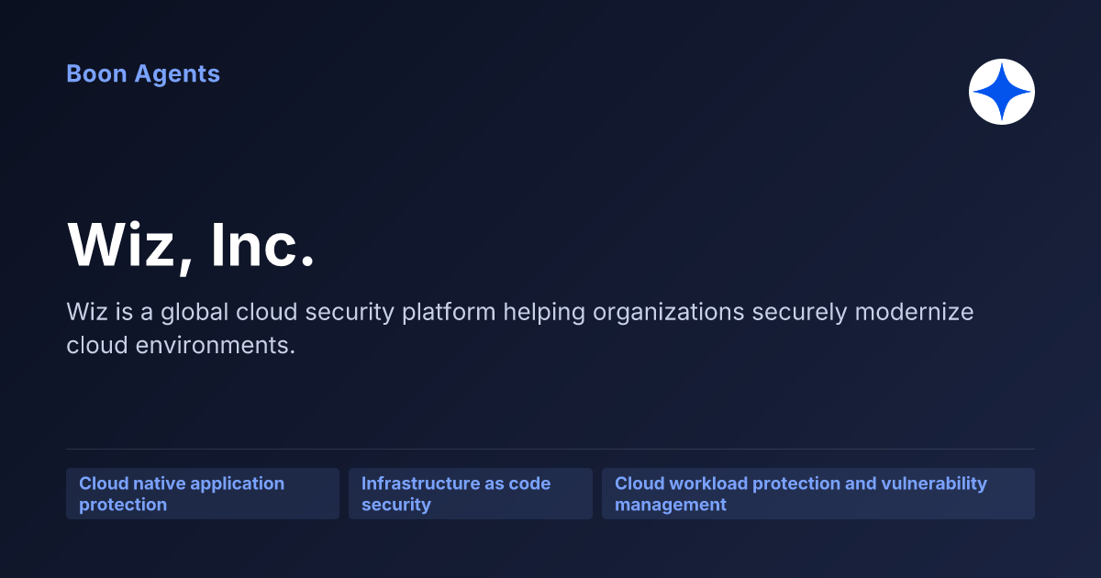Viewport: 1101px width, 578px height.
Task: Select the Cloud workload protection and vulnerability management tag
Action: coord(818,494)
